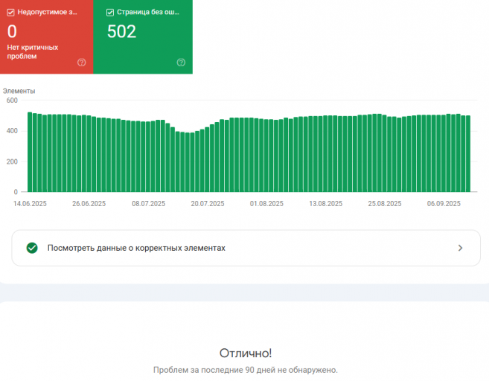The width and height of the screenshot is (489, 381).
Task: Click the '13.08.2025' date label
Action: 325,204
